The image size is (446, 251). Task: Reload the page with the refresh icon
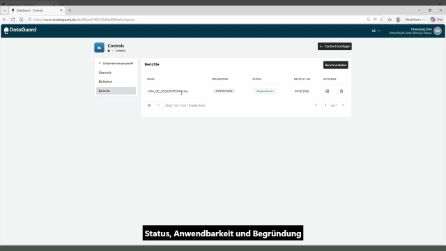point(13,20)
